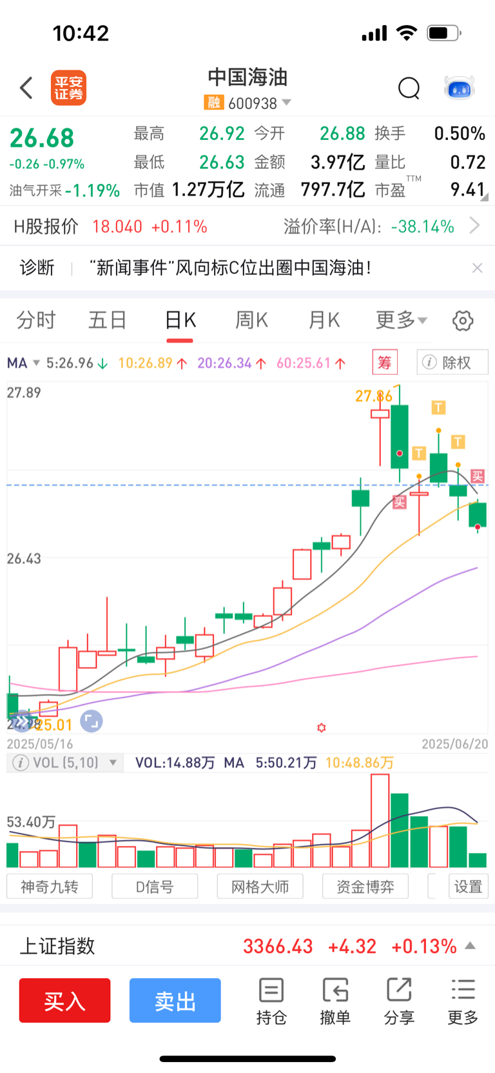Tap the VOL info icon

coord(21,763)
